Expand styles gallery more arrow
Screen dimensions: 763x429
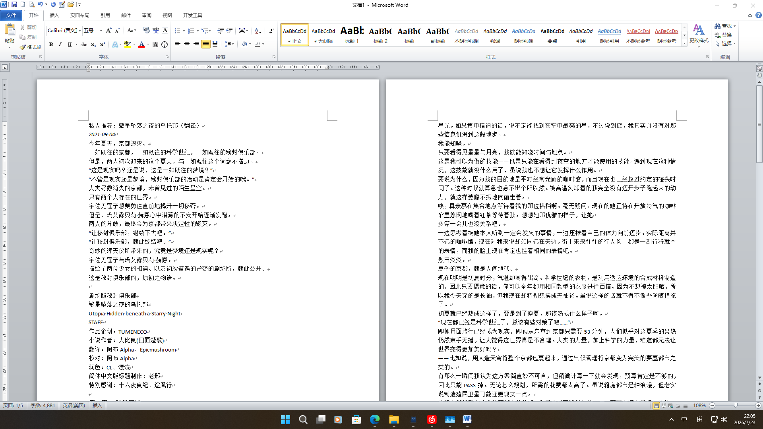click(x=684, y=43)
